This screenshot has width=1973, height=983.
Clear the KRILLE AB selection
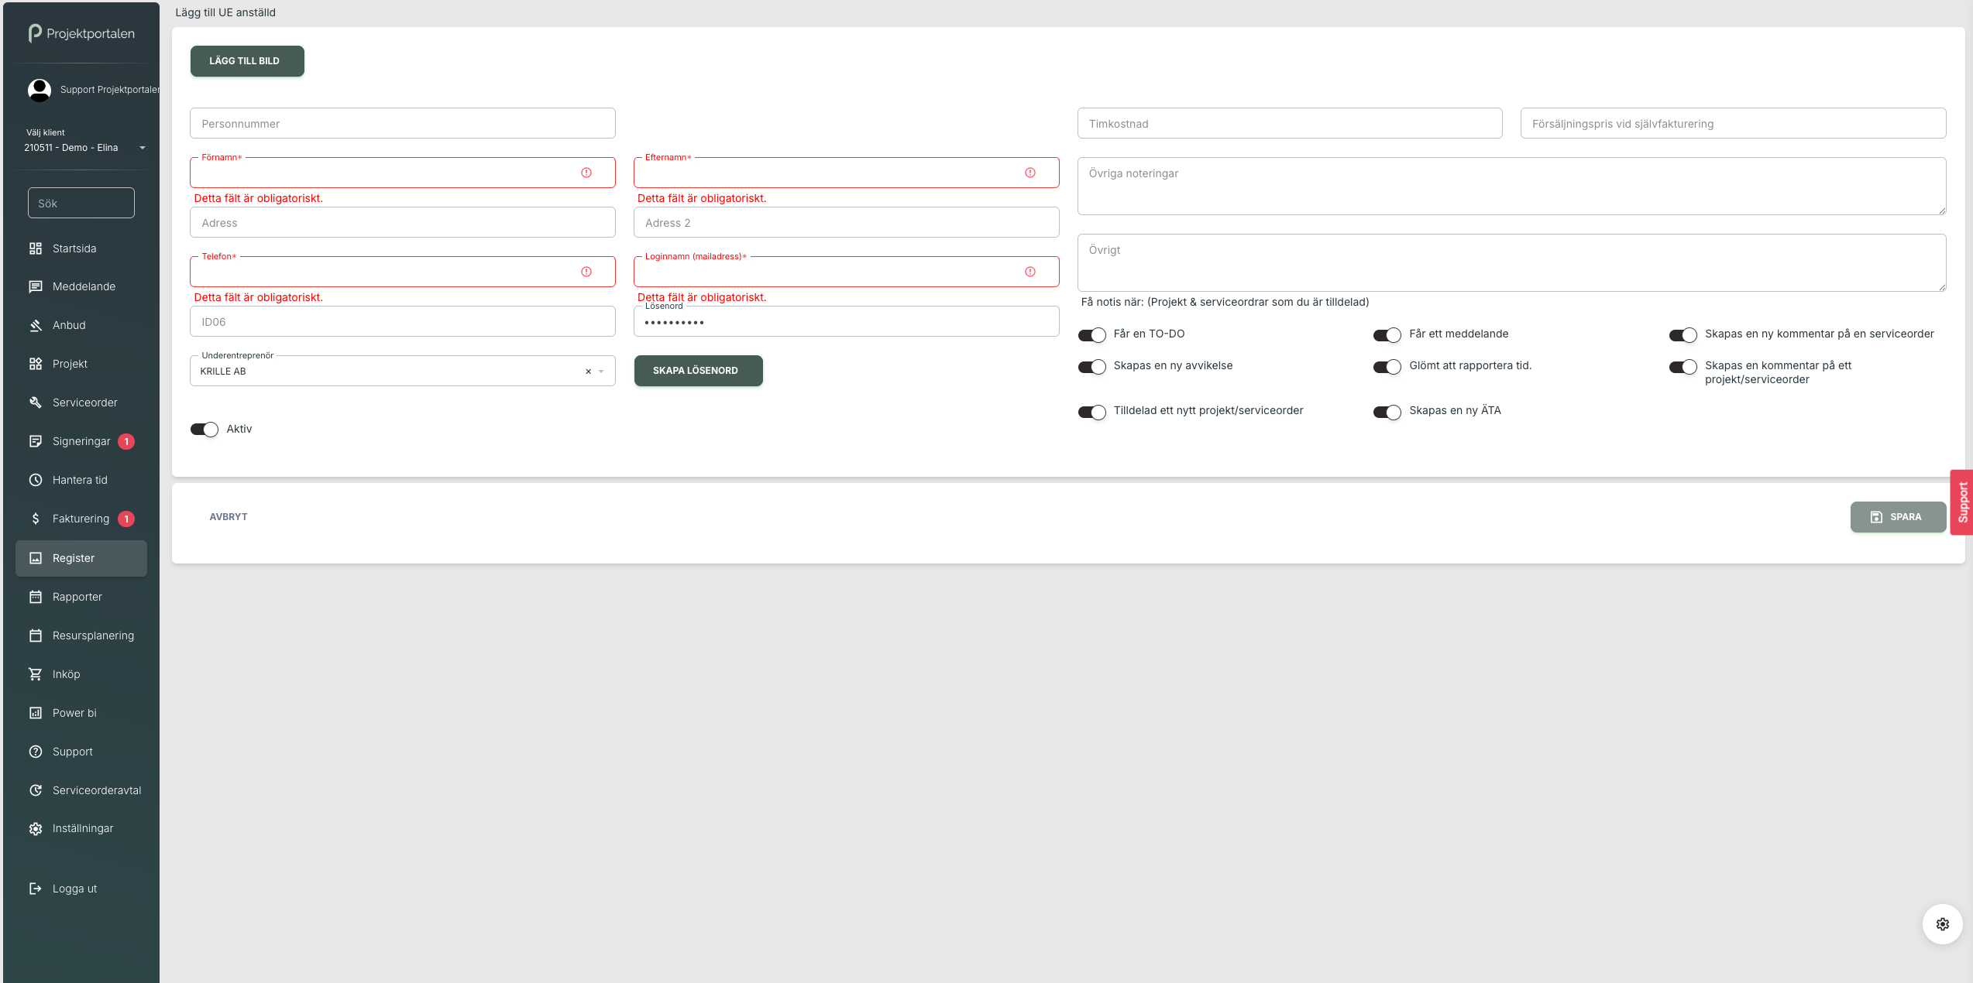coord(588,372)
